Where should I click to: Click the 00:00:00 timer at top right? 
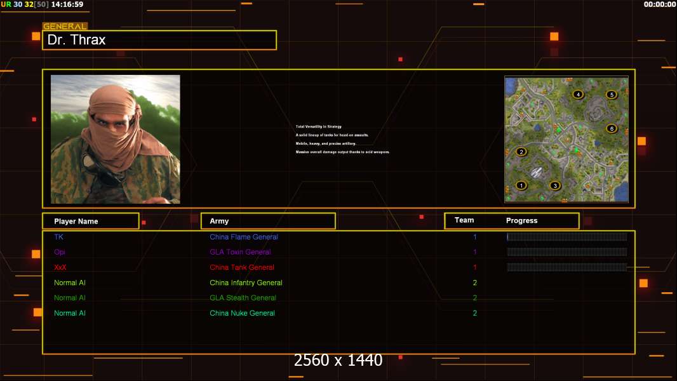[659, 4]
